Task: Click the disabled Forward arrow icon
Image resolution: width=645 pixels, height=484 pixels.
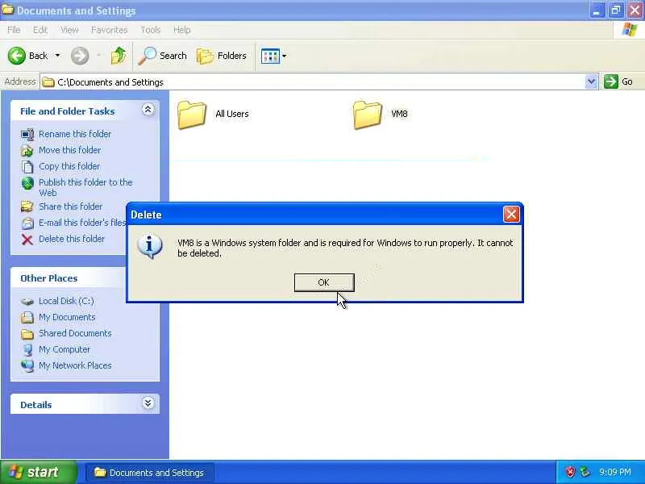Action: tap(80, 56)
